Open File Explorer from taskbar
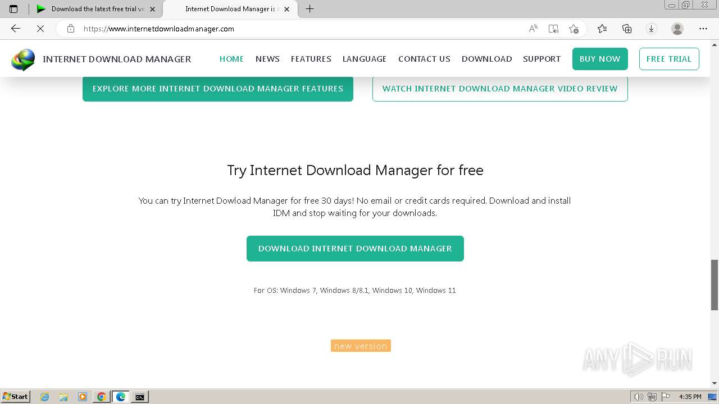Image resolution: width=719 pixels, height=404 pixels. (63, 397)
